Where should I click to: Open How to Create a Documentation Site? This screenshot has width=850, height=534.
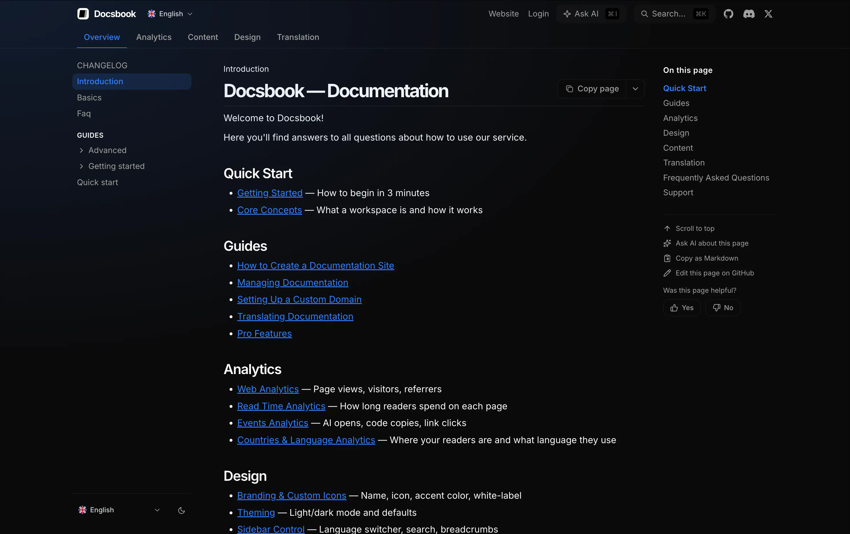click(316, 266)
